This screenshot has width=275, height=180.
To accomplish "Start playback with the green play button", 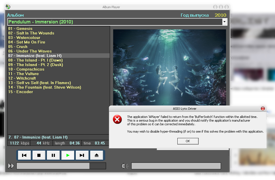I will (68, 155).
